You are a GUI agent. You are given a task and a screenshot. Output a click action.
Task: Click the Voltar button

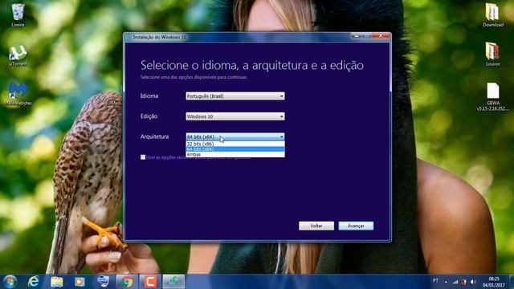pos(316,226)
